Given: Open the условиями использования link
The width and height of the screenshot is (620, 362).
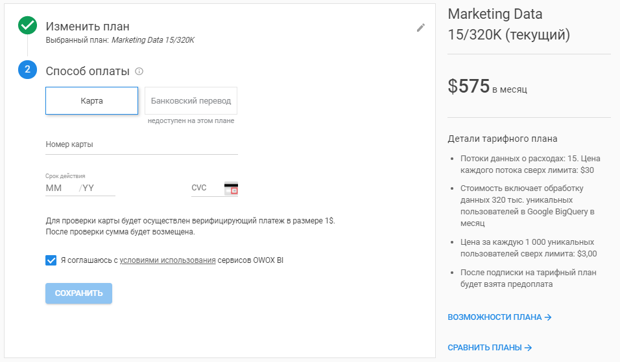Looking at the screenshot, I should (x=168, y=260).
